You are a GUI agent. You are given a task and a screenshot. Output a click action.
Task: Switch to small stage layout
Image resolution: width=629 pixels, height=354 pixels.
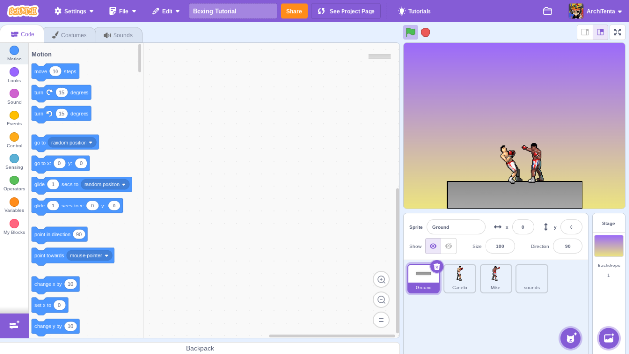[585, 32]
